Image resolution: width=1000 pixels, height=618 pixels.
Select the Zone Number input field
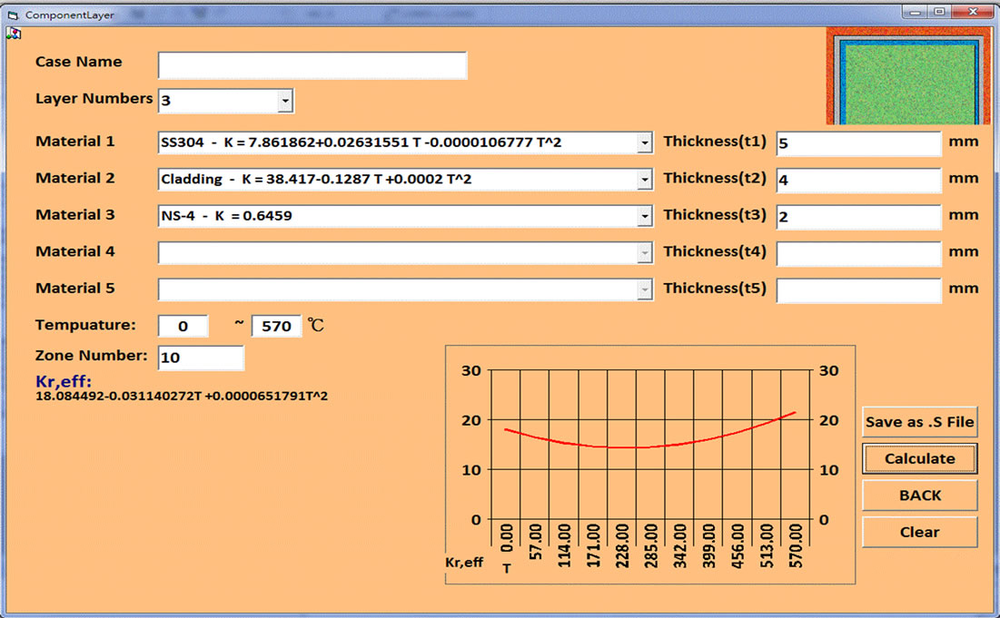[x=201, y=358]
